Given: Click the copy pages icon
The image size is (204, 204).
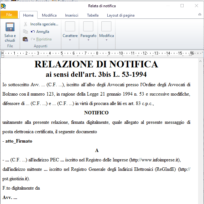Looking at the screenshot, I should click(x=25, y=32).
